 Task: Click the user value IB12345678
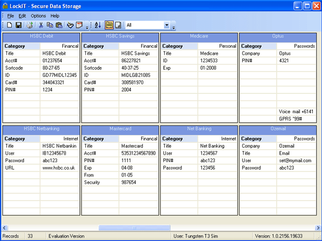(x=54, y=154)
